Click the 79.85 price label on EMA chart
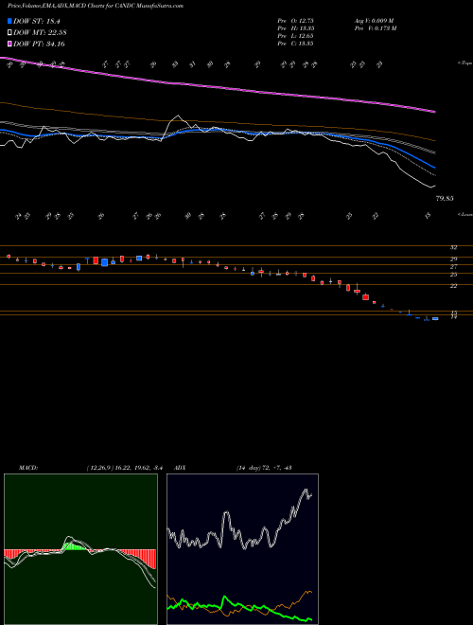 (445, 198)
